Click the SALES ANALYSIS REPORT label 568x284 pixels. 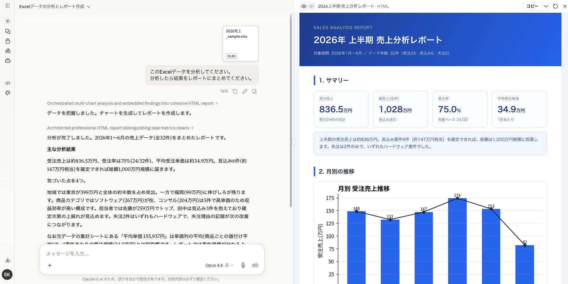[x=343, y=28]
